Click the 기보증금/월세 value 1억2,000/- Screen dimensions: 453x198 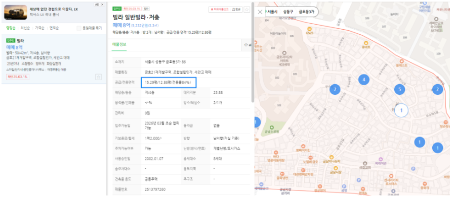click(153, 138)
